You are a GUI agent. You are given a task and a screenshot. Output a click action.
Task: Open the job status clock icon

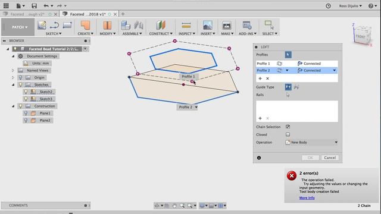(x=328, y=6)
